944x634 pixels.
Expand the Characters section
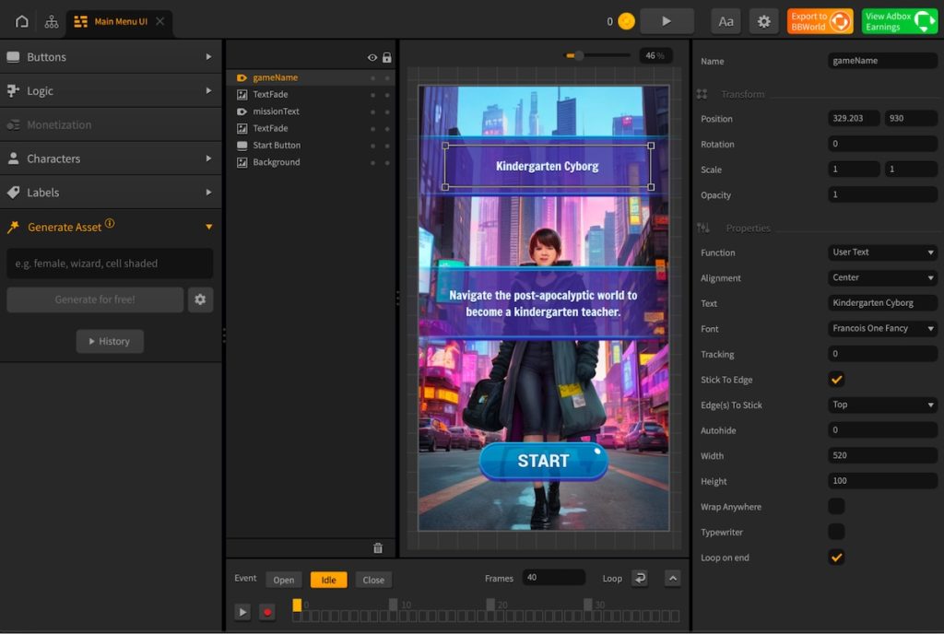pos(111,158)
